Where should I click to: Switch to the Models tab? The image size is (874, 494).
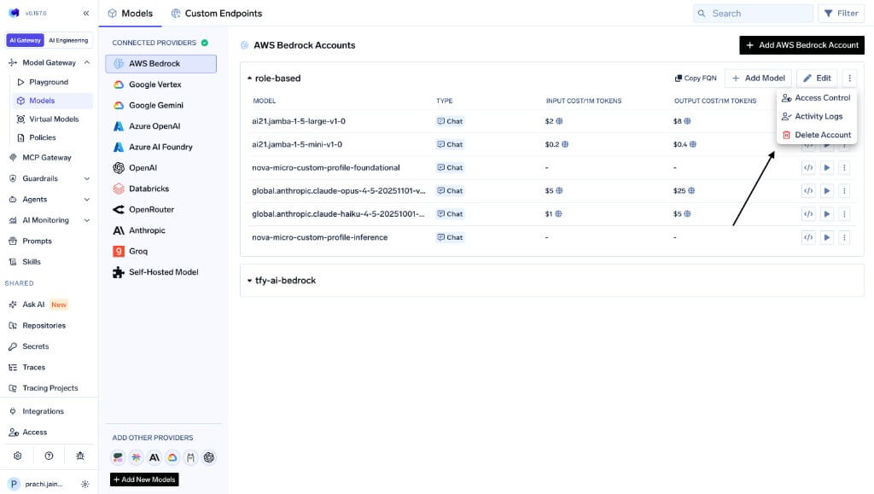point(131,14)
